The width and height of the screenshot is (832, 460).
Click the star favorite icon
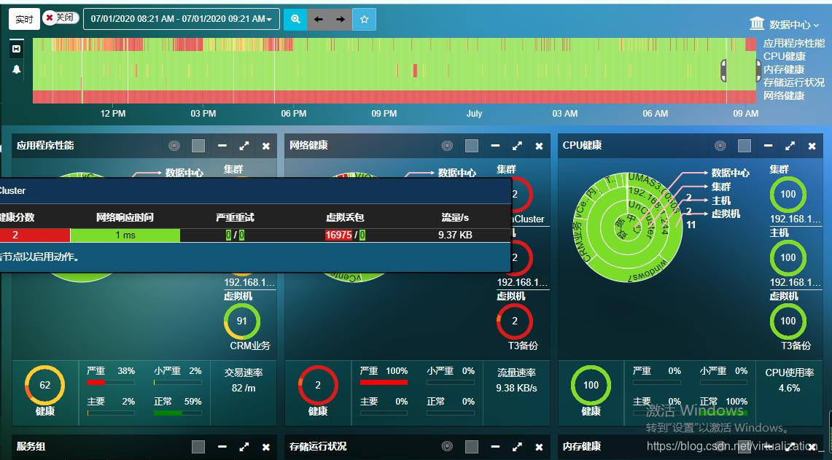coord(365,19)
